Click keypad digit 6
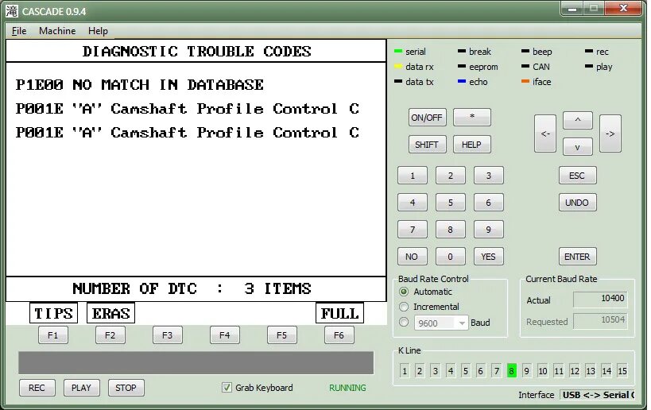Image resolution: width=651 pixels, height=410 pixels. click(x=489, y=203)
